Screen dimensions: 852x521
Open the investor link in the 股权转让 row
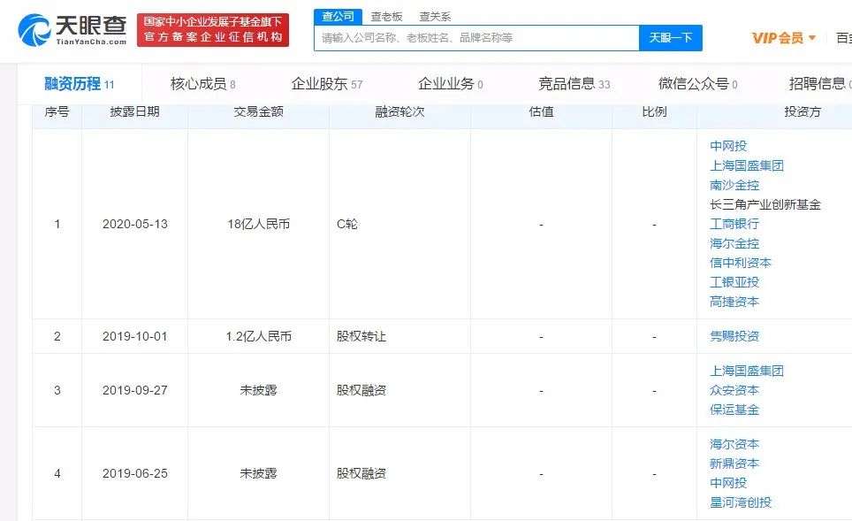click(734, 337)
